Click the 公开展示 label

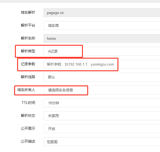pos(28,128)
